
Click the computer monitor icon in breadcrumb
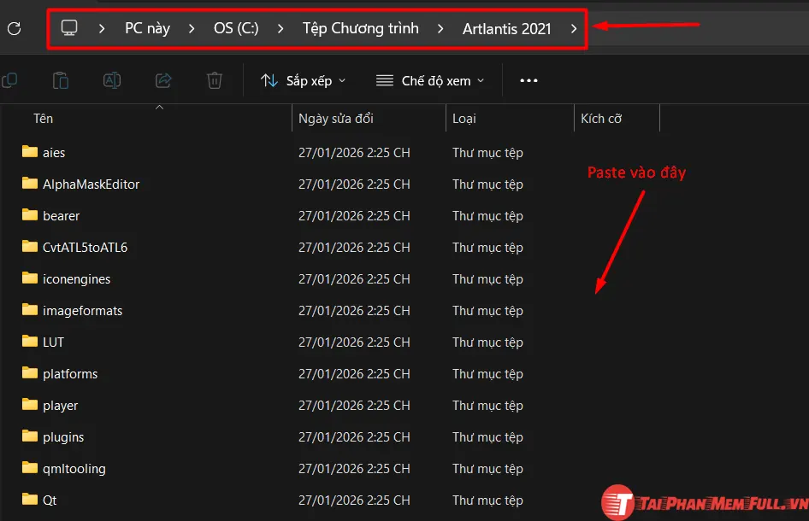(x=69, y=28)
